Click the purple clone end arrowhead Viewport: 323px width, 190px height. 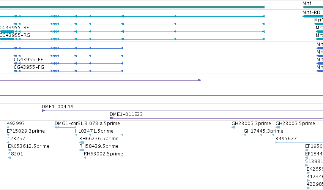point(199,80)
